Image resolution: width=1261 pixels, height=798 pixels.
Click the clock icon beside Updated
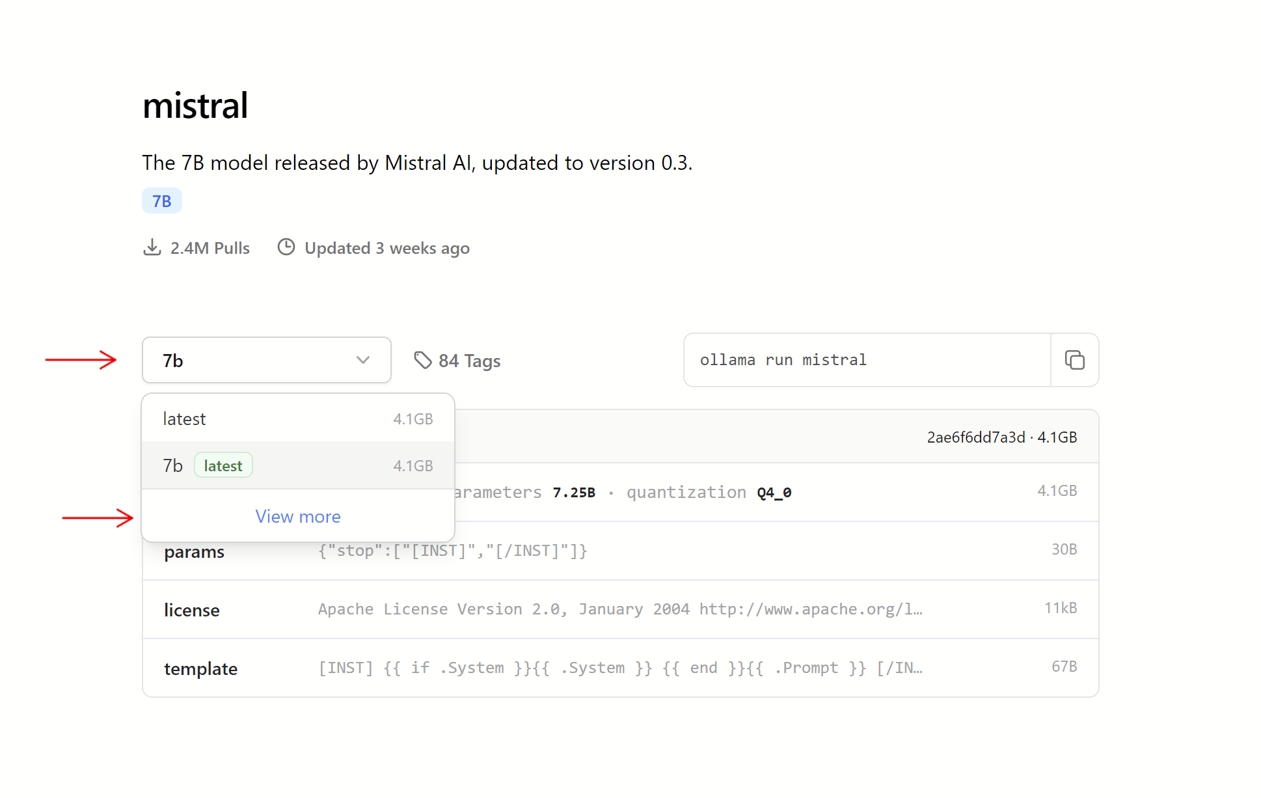(286, 247)
